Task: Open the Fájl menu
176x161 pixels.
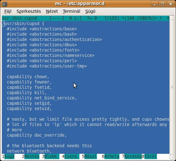Action: point(8,11)
